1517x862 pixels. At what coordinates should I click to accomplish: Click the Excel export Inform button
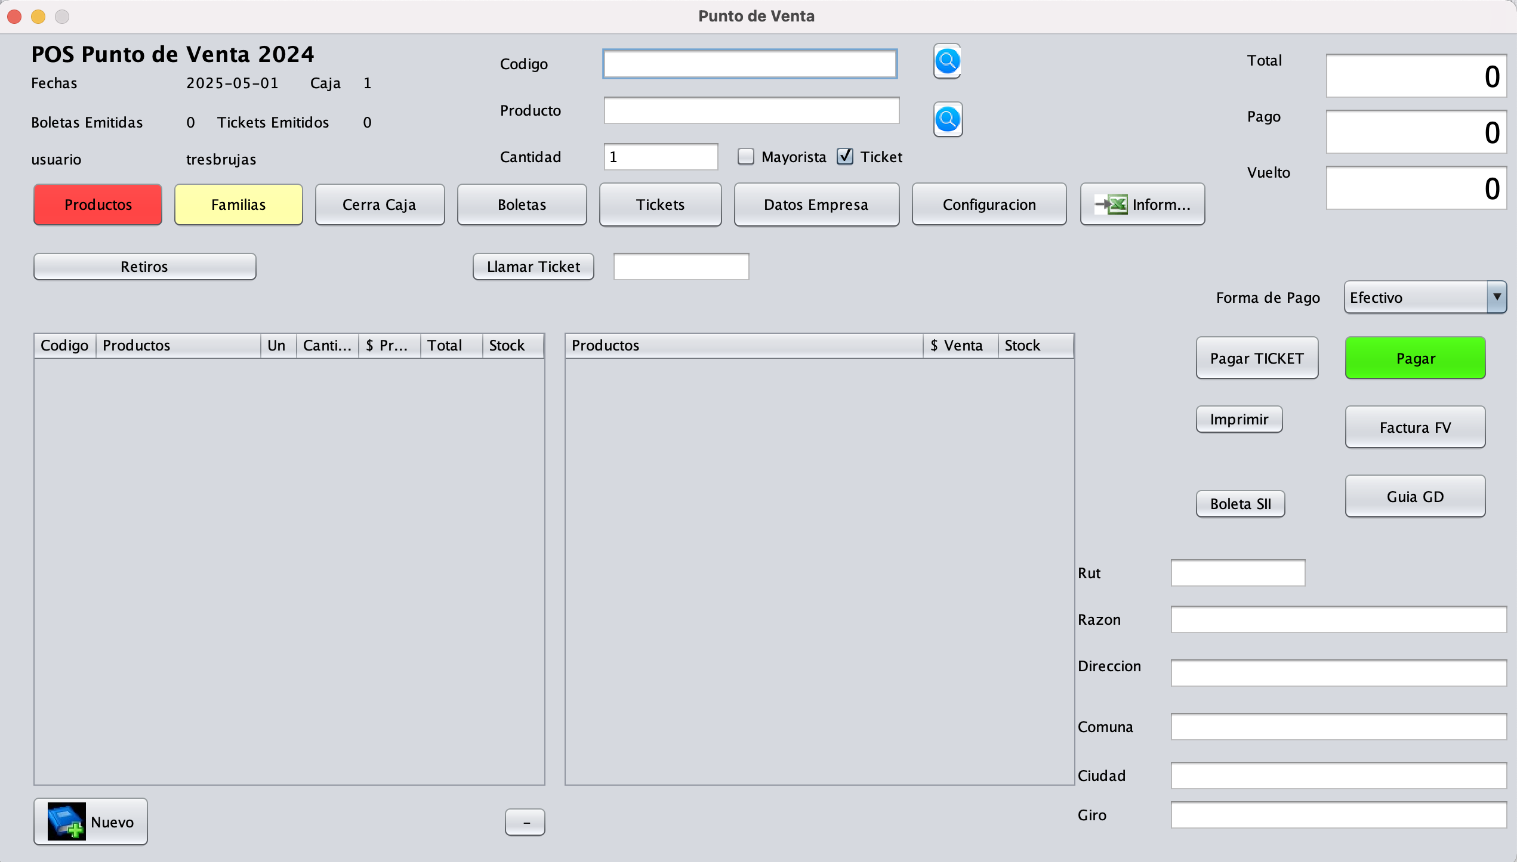[1142, 204]
